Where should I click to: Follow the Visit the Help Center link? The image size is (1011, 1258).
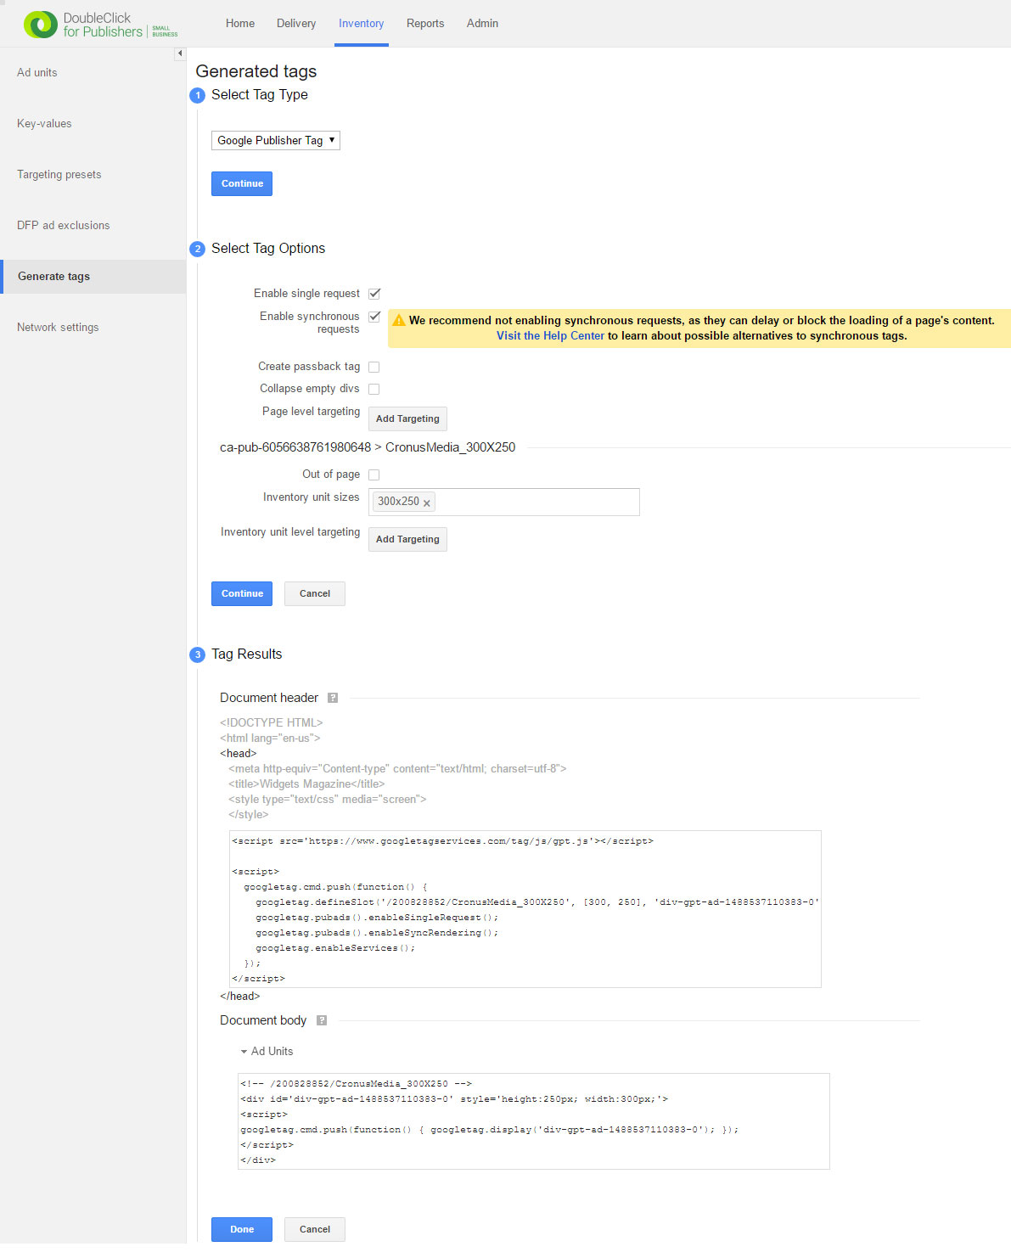coord(550,336)
